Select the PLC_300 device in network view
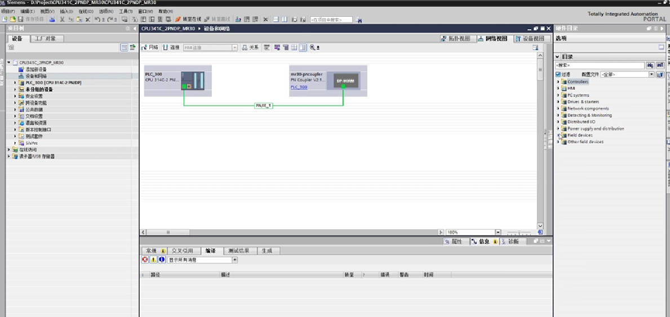The width and height of the screenshot is (670, 317). (x=178, y=80)
